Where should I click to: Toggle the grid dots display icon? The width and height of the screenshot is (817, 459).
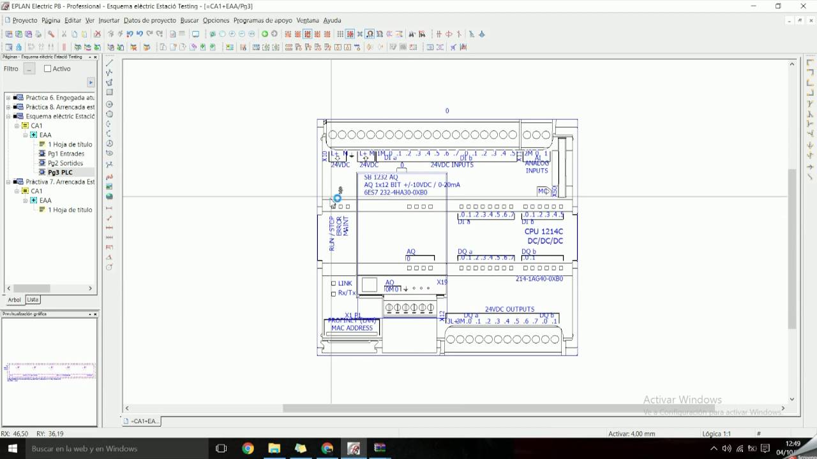pos(340,34)
